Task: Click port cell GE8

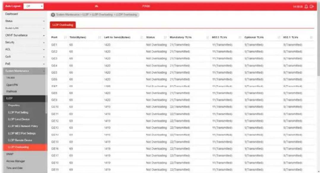Action: pyautogui.click(x=54, y=93)
